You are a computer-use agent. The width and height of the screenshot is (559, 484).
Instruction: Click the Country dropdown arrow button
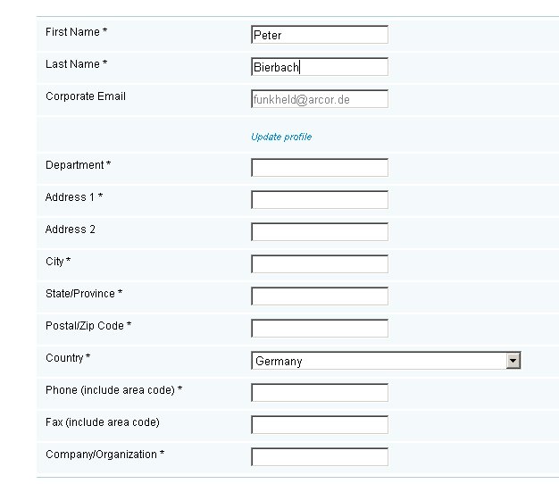(513, 361)
